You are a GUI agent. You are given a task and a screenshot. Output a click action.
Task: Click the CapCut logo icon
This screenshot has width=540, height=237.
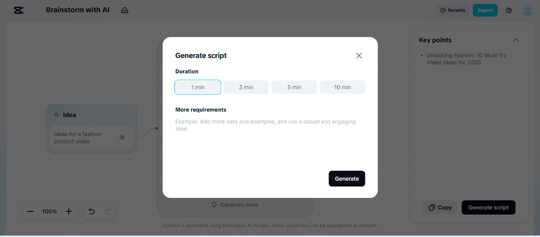[x=19, y=10]
